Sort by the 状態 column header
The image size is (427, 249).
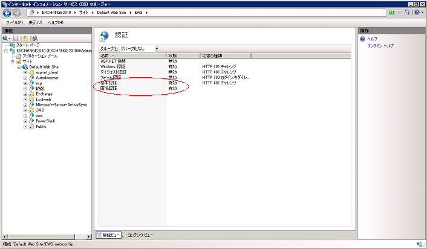[183, 55]
